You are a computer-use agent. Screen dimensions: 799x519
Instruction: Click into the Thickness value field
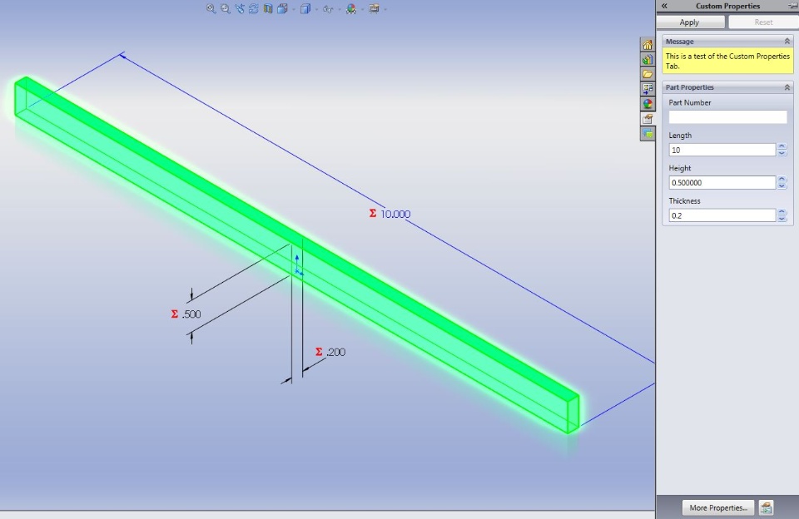(x=722, y=215)
